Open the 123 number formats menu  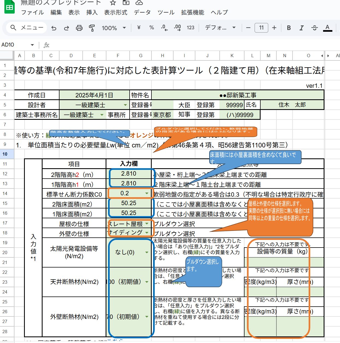[190, 28]
